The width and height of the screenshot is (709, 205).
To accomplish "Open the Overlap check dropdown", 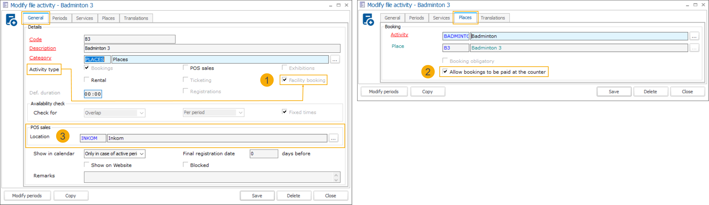I will 115,113.
